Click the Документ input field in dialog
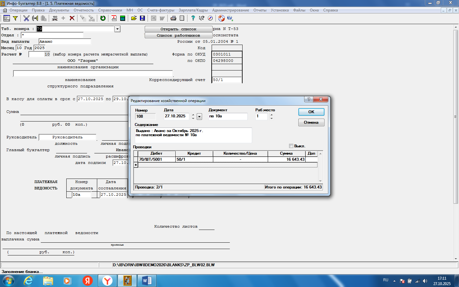 click(x=228, y=116)
